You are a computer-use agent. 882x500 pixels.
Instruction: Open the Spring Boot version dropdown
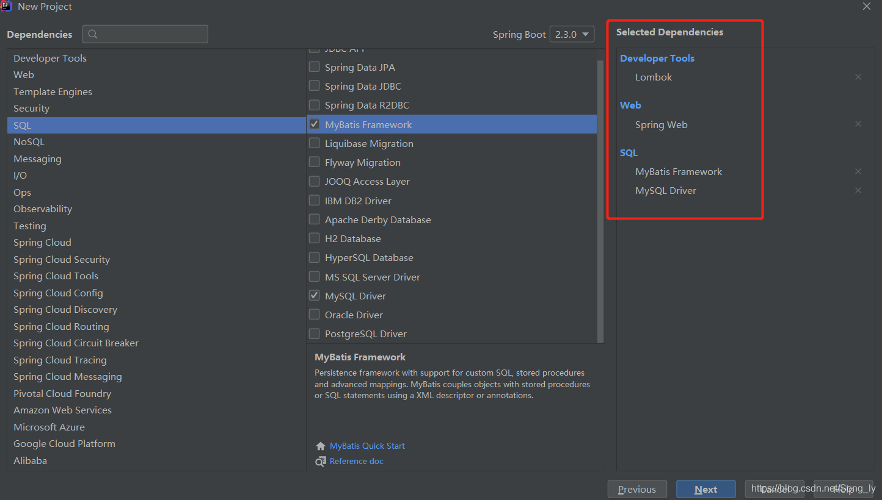(572, 34)
